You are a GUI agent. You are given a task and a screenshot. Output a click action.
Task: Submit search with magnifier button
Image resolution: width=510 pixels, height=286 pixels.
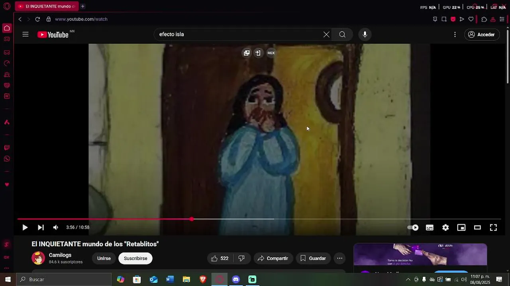click(342, 35)
